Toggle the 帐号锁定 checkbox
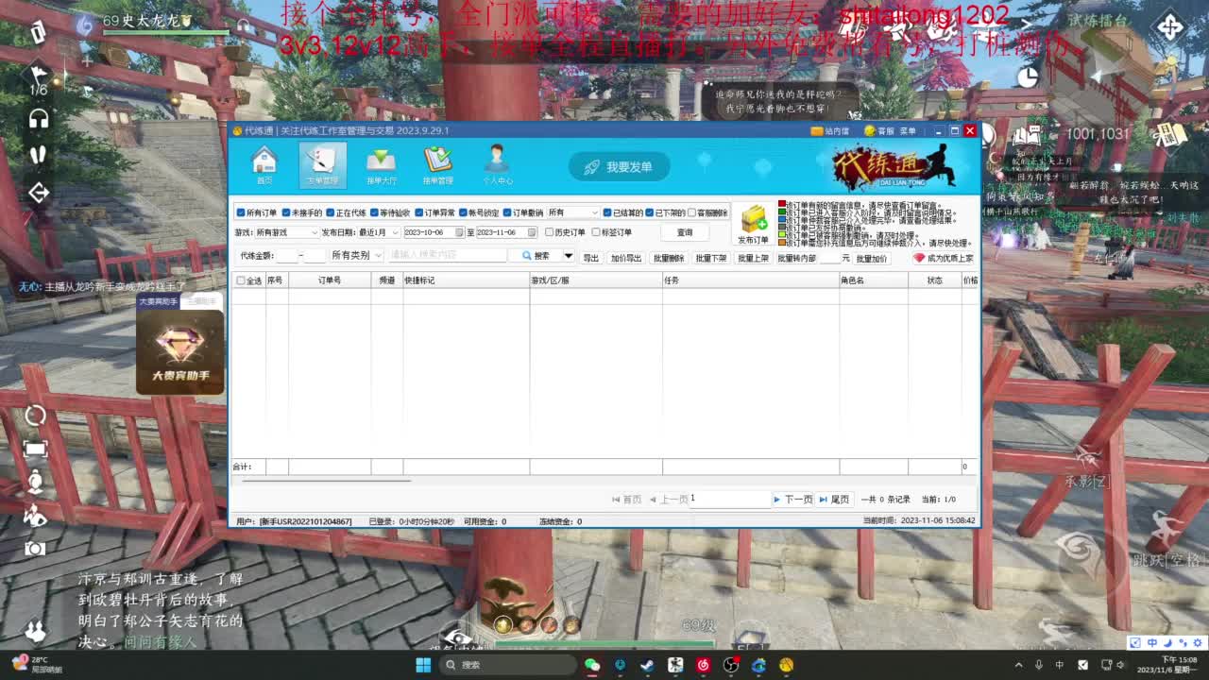This screenshot has width=1209, height=680. pyautogui.click(x=464, y=213)
